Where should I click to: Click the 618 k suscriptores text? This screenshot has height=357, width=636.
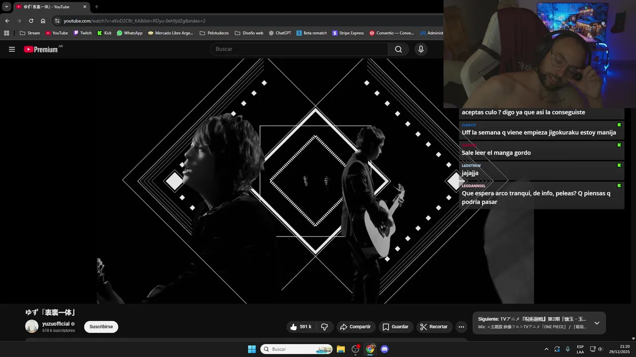click(x=59, y=331)
